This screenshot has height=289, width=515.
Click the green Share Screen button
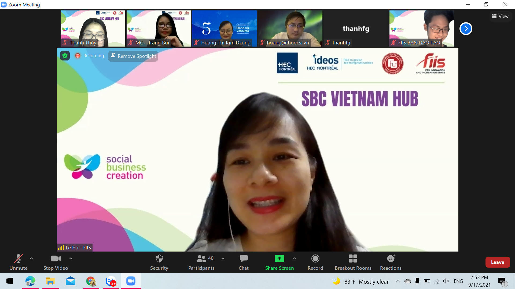click(279, 262)
